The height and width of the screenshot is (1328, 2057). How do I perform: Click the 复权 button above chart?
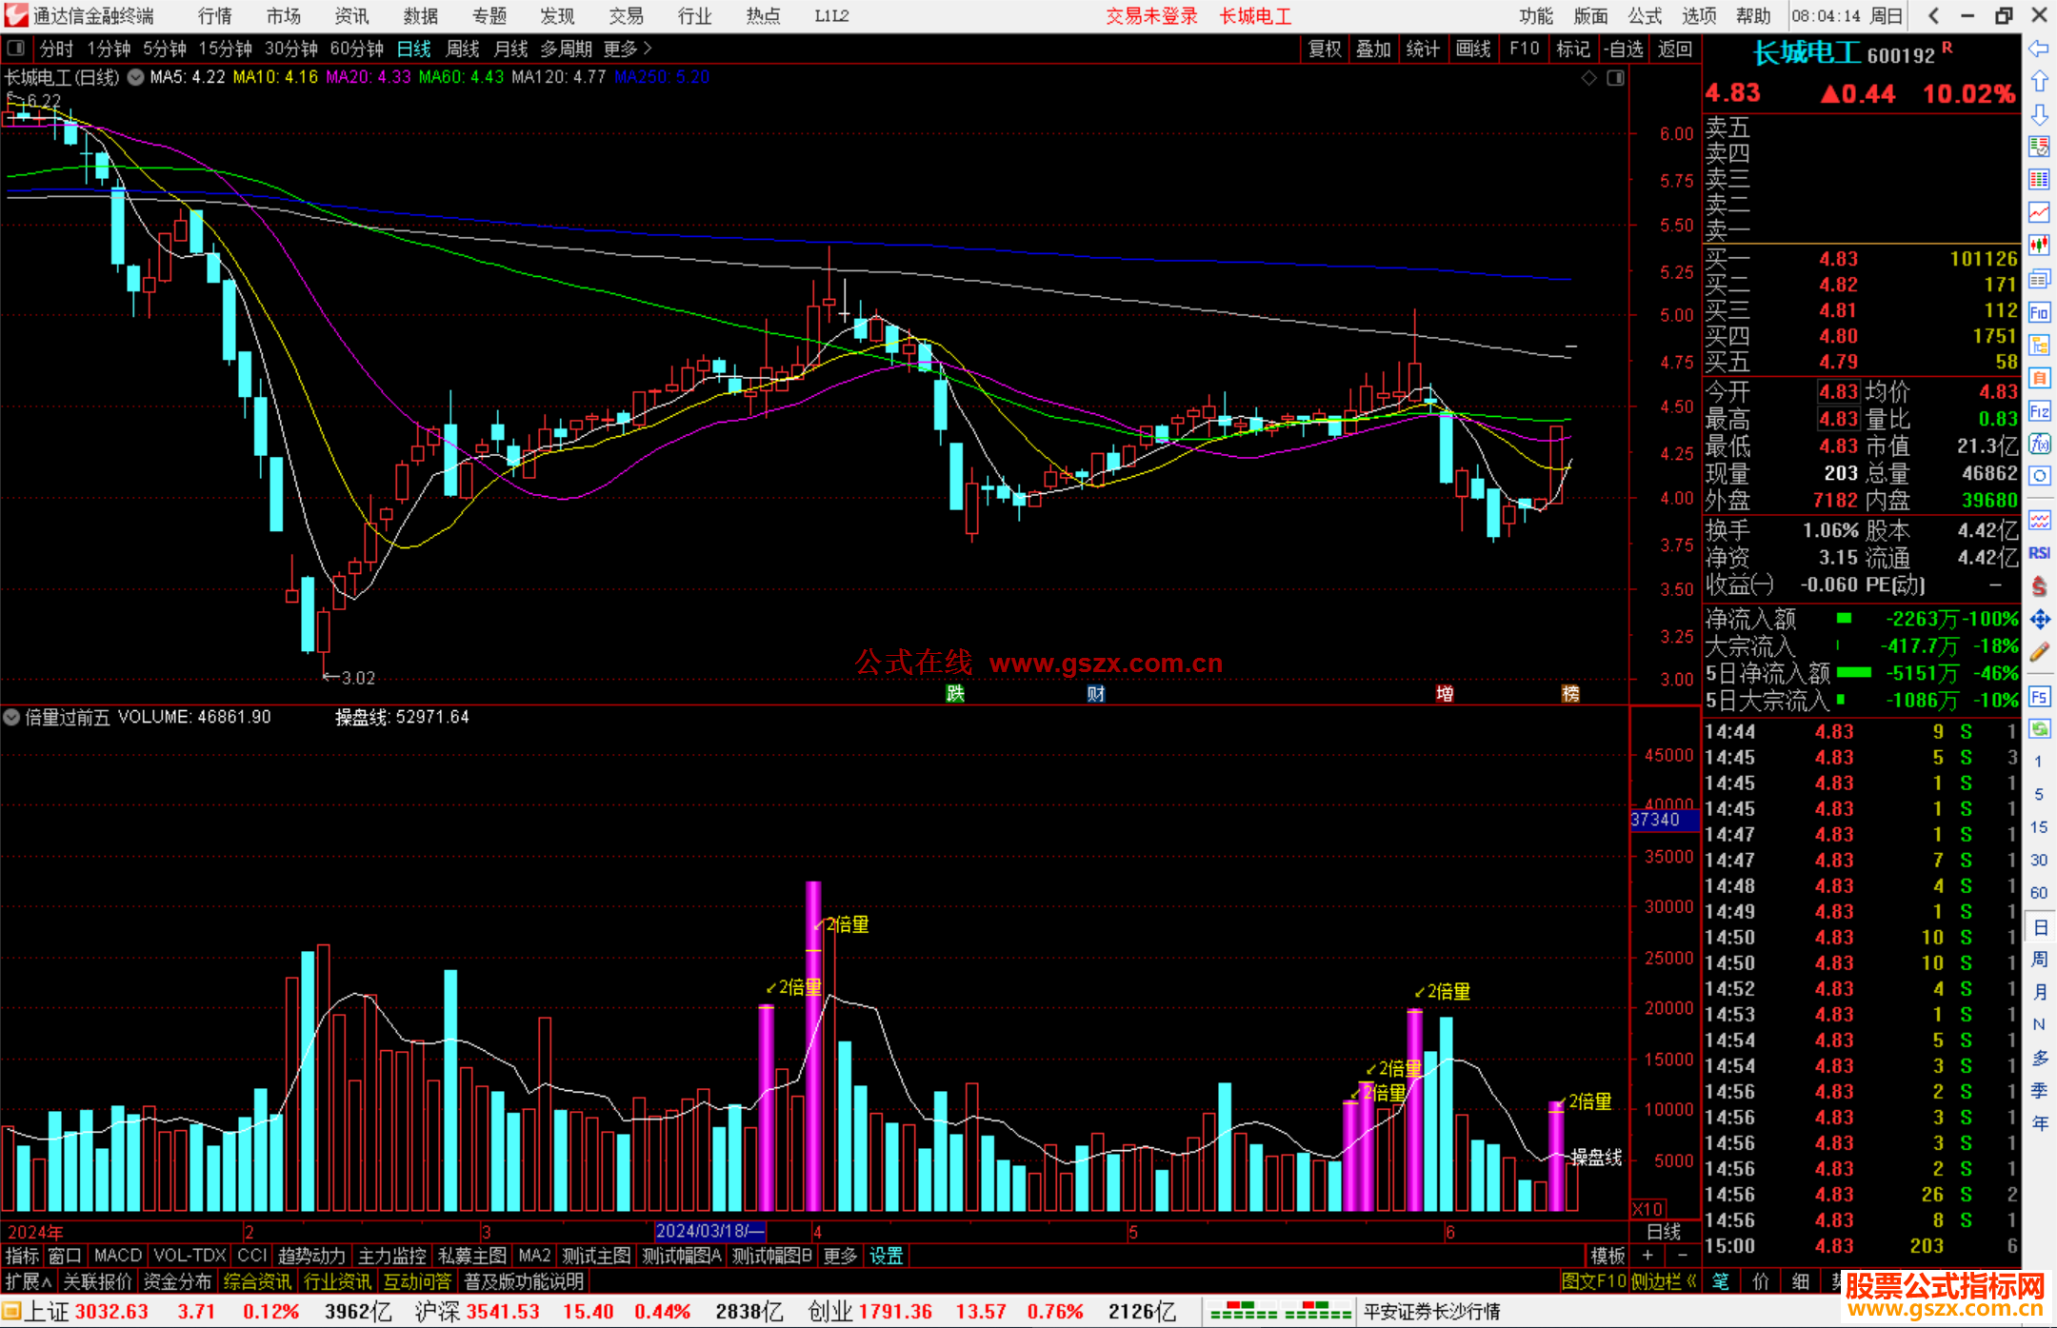tap(1325, 49)
